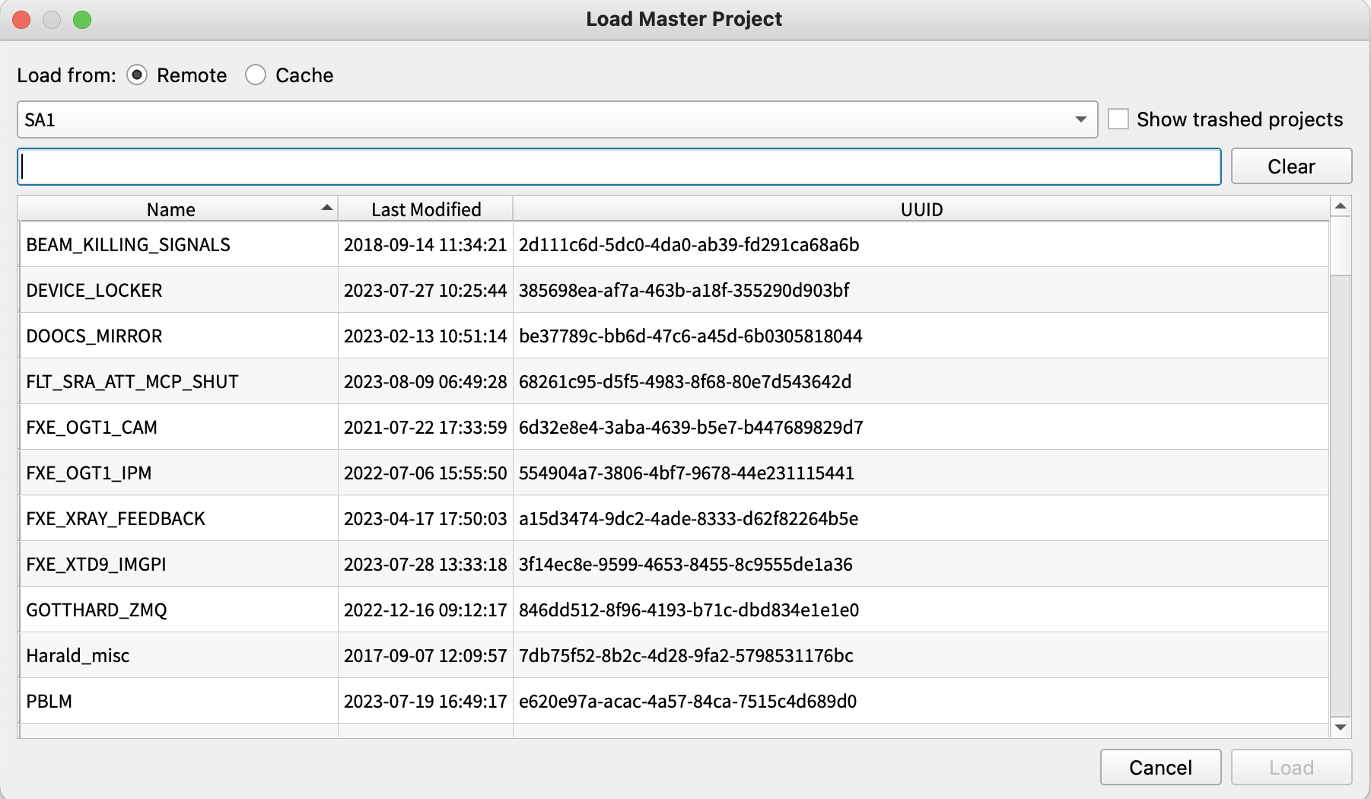Maximize the dialog with green button
Screen dimensions: 1371x799
point(82,20)
